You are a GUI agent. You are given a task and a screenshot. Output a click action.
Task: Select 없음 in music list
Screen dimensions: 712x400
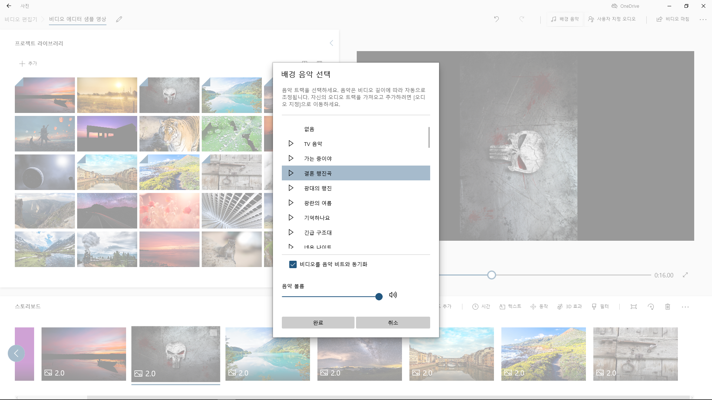click(x=309, y=129)
